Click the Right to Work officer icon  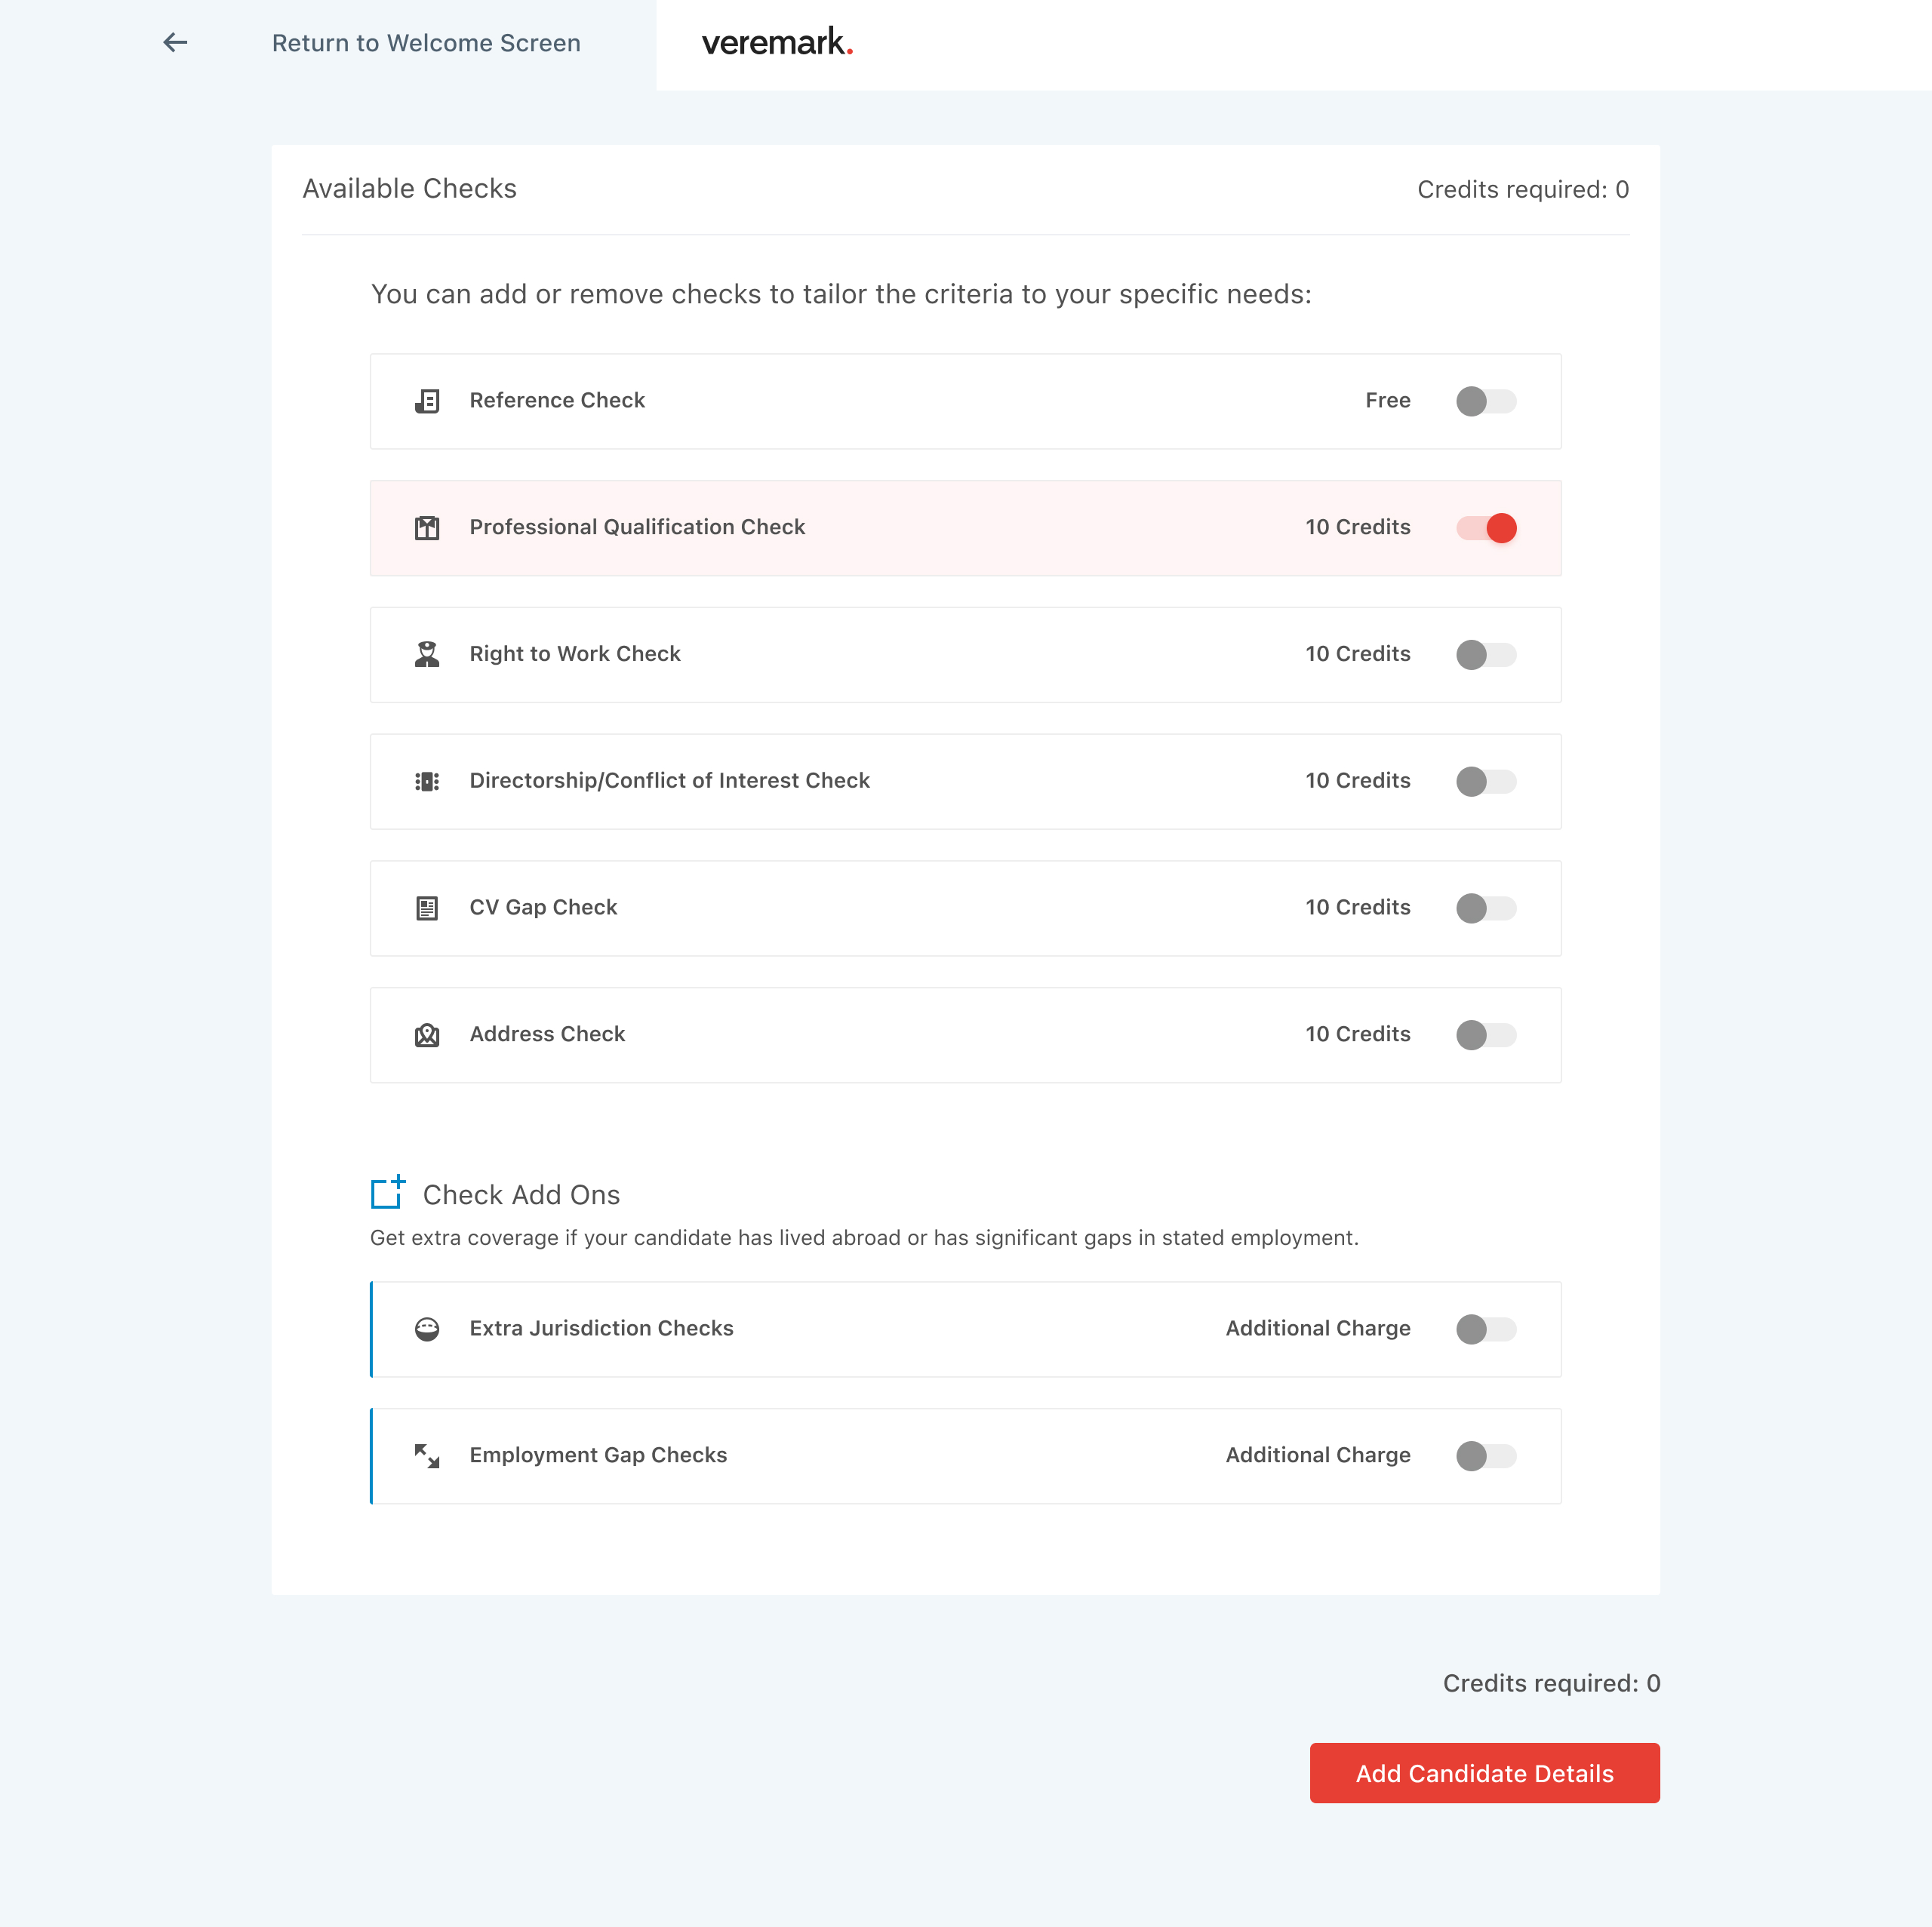click(427, 654)
